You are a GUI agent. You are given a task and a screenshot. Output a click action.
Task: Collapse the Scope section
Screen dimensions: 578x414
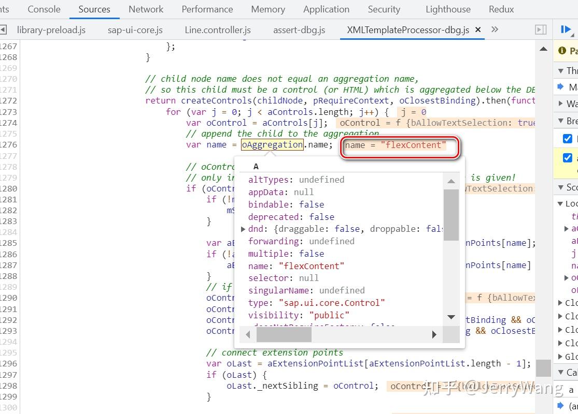pyautogui.click(x=561, y=187)
